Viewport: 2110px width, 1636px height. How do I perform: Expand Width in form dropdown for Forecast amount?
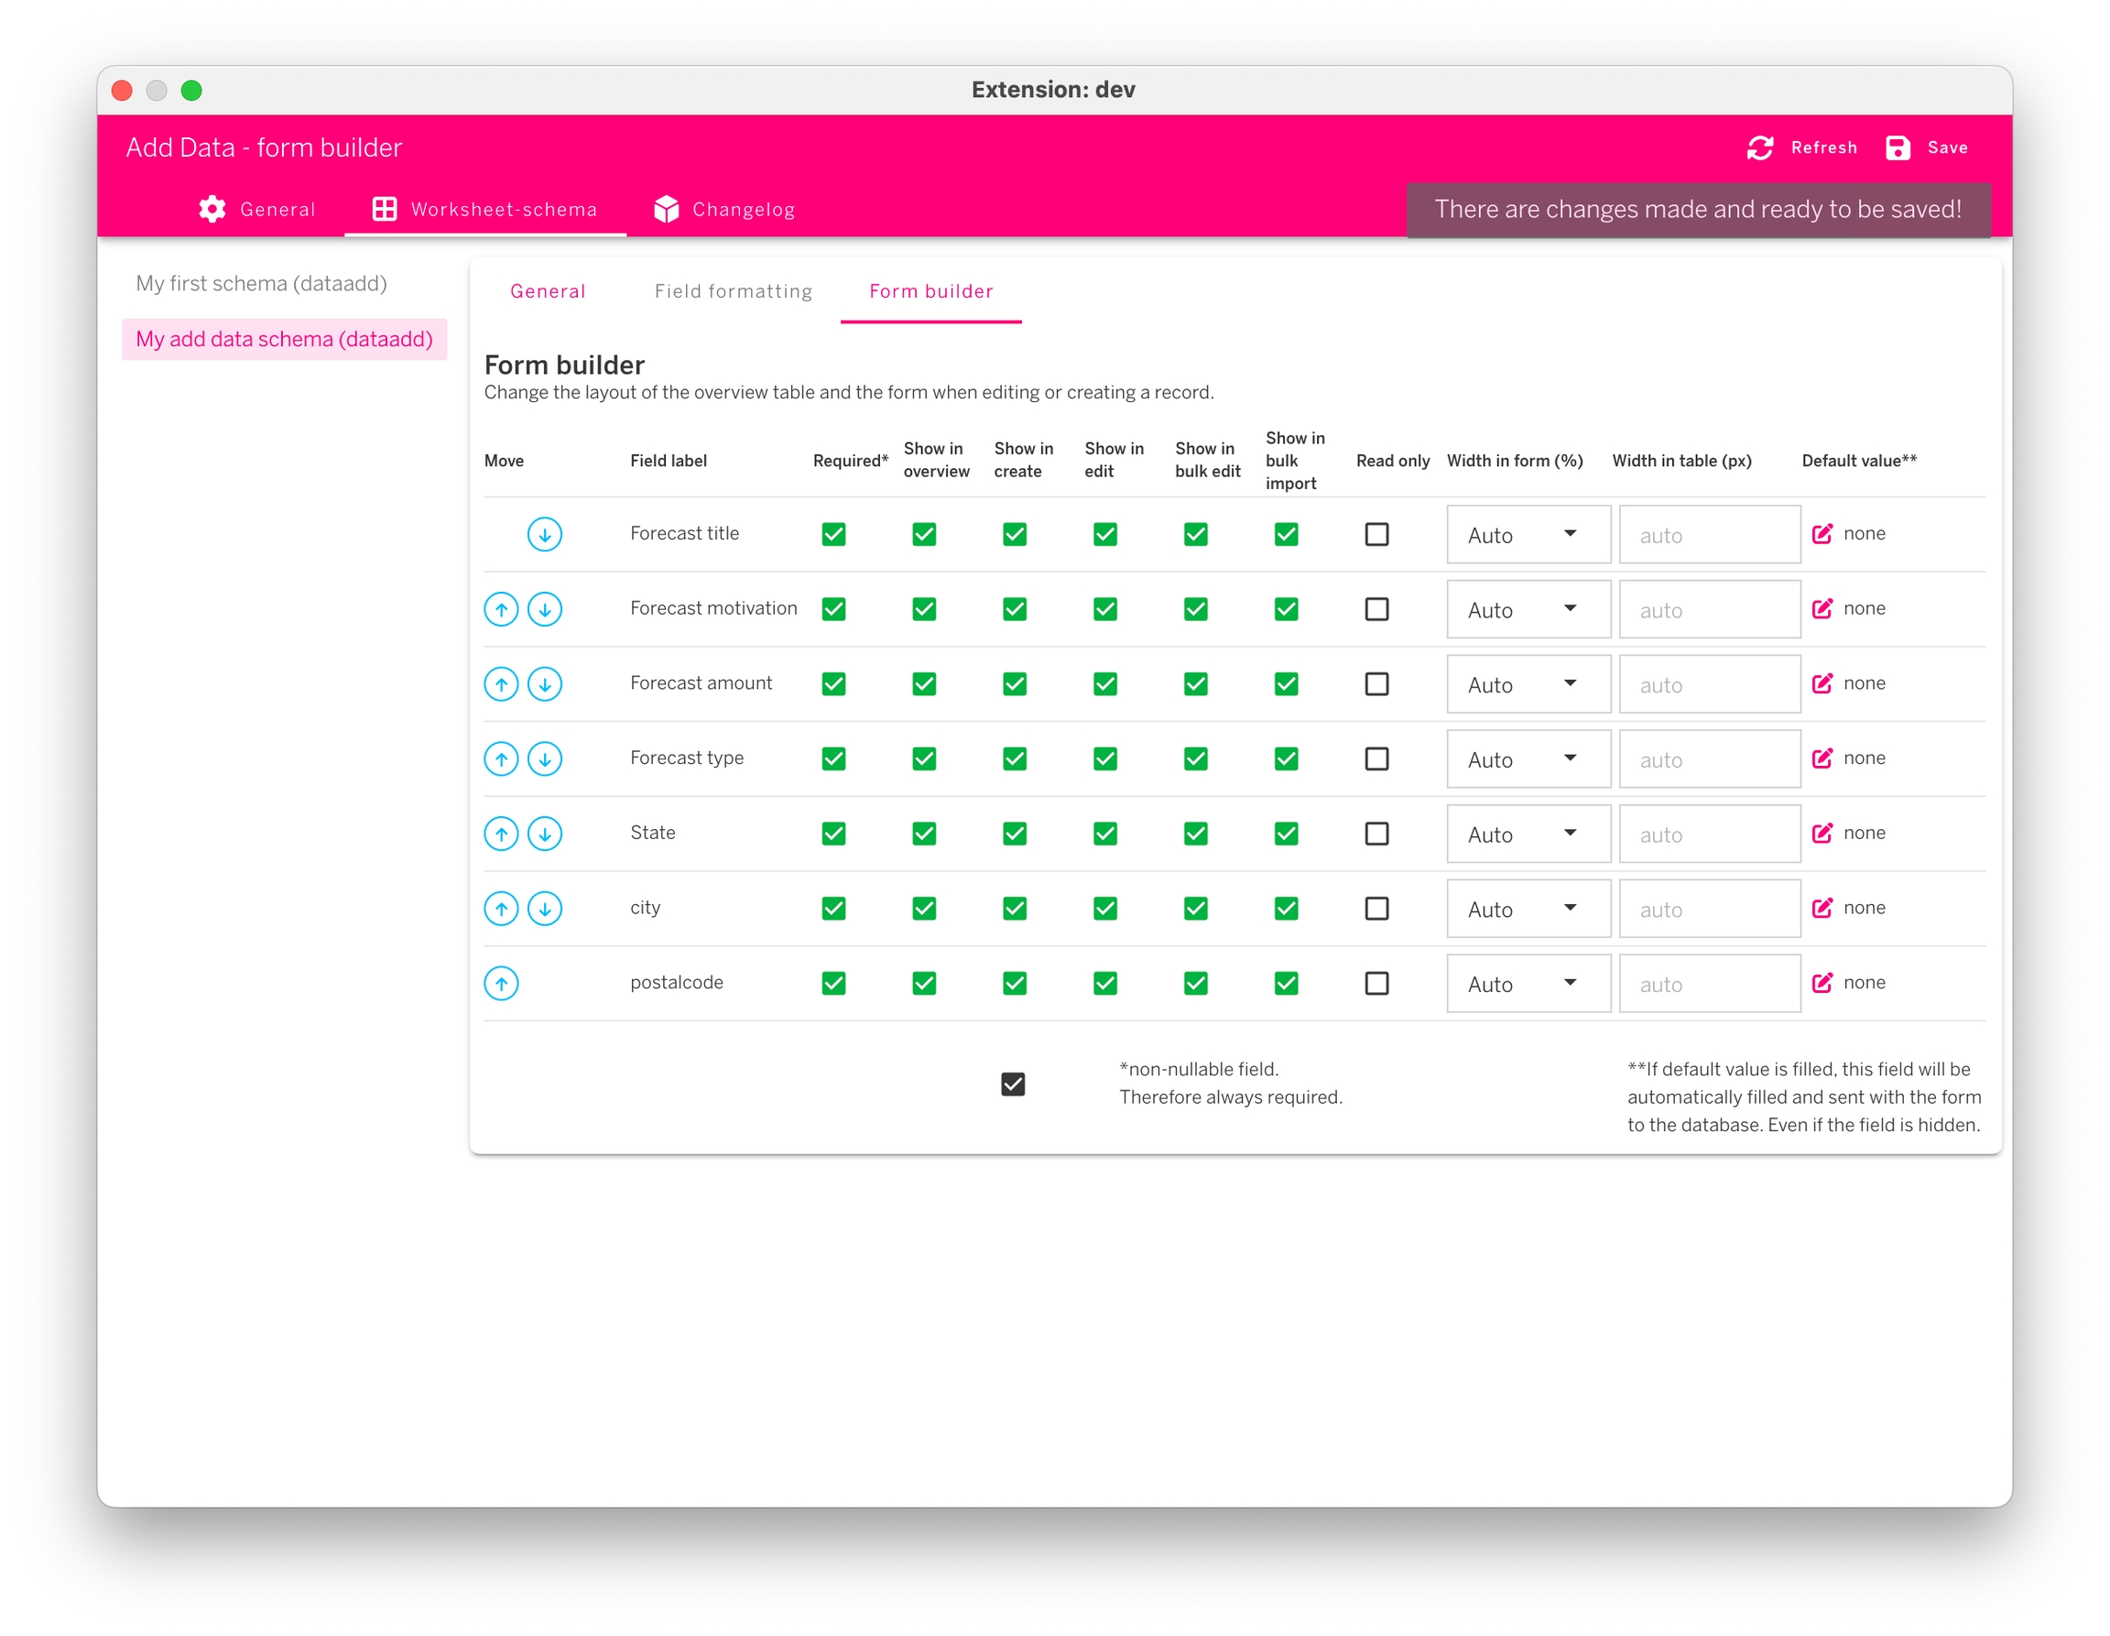pos(1528,684)
